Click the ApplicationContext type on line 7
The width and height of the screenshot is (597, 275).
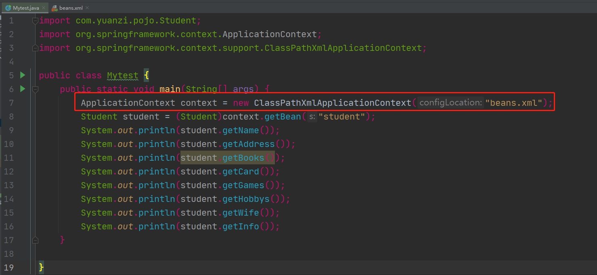pos(128,103)
